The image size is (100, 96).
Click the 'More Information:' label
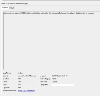coord(10,90)
